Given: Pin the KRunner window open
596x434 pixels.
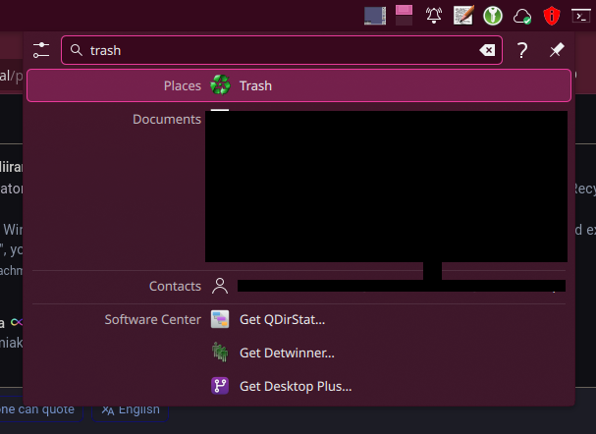Looking at the screenshot, I should pyautogui.click(x=556, y=51).
